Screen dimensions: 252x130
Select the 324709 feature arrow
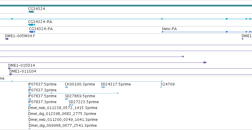click(161, 87)
